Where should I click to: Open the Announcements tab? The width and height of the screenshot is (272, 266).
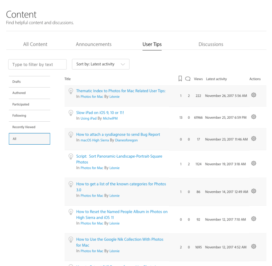click(x=94, y=44)
